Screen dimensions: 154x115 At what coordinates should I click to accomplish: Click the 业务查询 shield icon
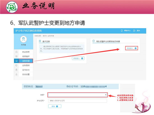pyautogui.click(x=17, y=65)
